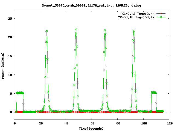Click x-axis tick label 40
175x131 pixels.
click(66, 123)
